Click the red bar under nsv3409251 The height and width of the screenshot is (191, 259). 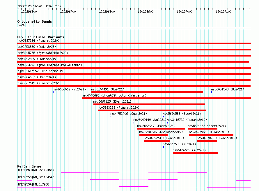coord(157,141)
